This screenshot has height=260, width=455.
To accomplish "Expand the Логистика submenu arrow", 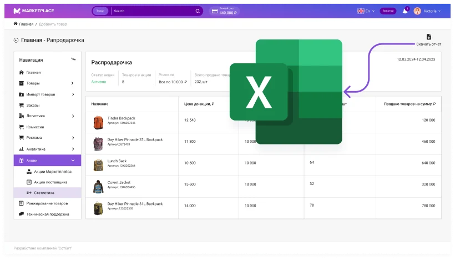I will point(73,116).
